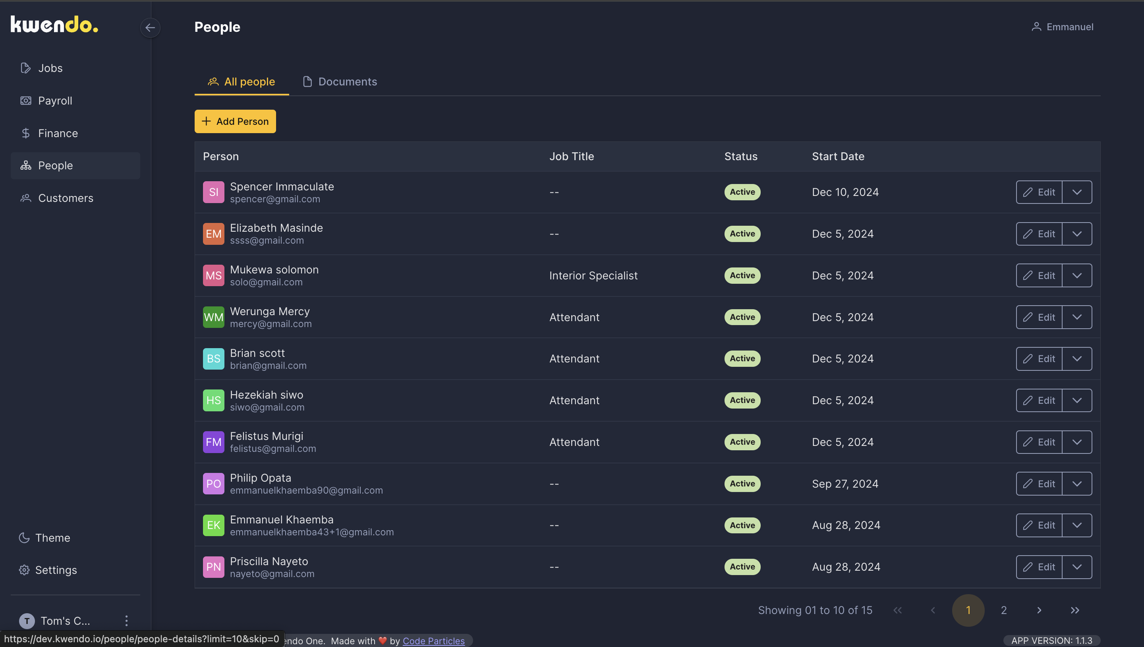Edit Spencer Immaculate record
The image size is (1144, 647).
[x=1039, y=192]
